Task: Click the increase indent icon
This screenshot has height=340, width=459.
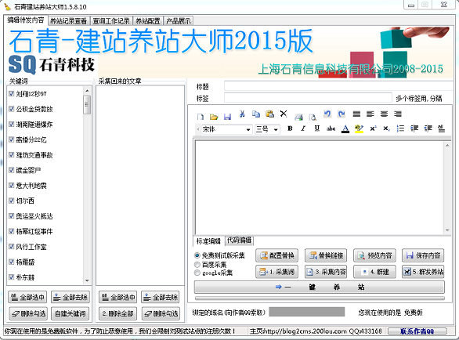Action: [x=428, y=128]
